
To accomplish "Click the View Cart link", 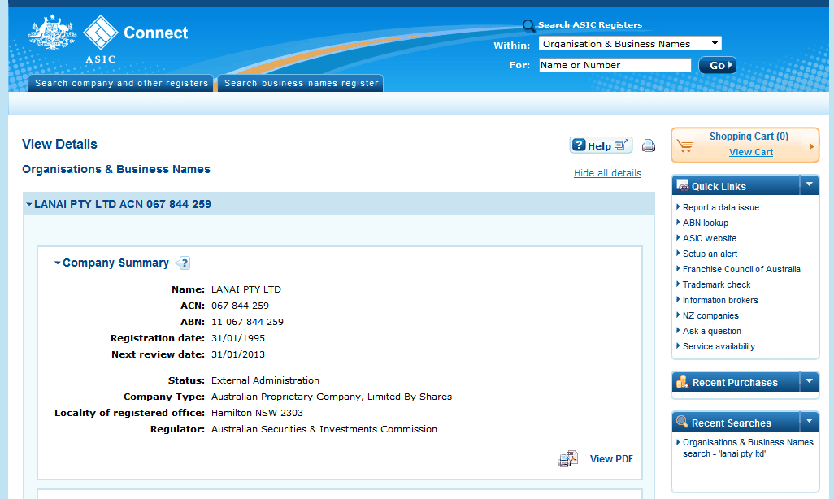I will coord(750,151).
